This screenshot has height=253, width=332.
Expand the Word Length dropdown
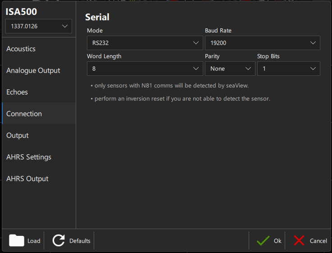[145, 69]
